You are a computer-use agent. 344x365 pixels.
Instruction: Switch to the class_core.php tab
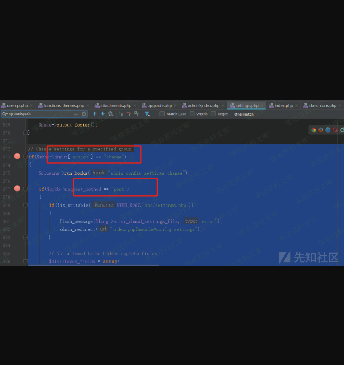coord(322,105)
